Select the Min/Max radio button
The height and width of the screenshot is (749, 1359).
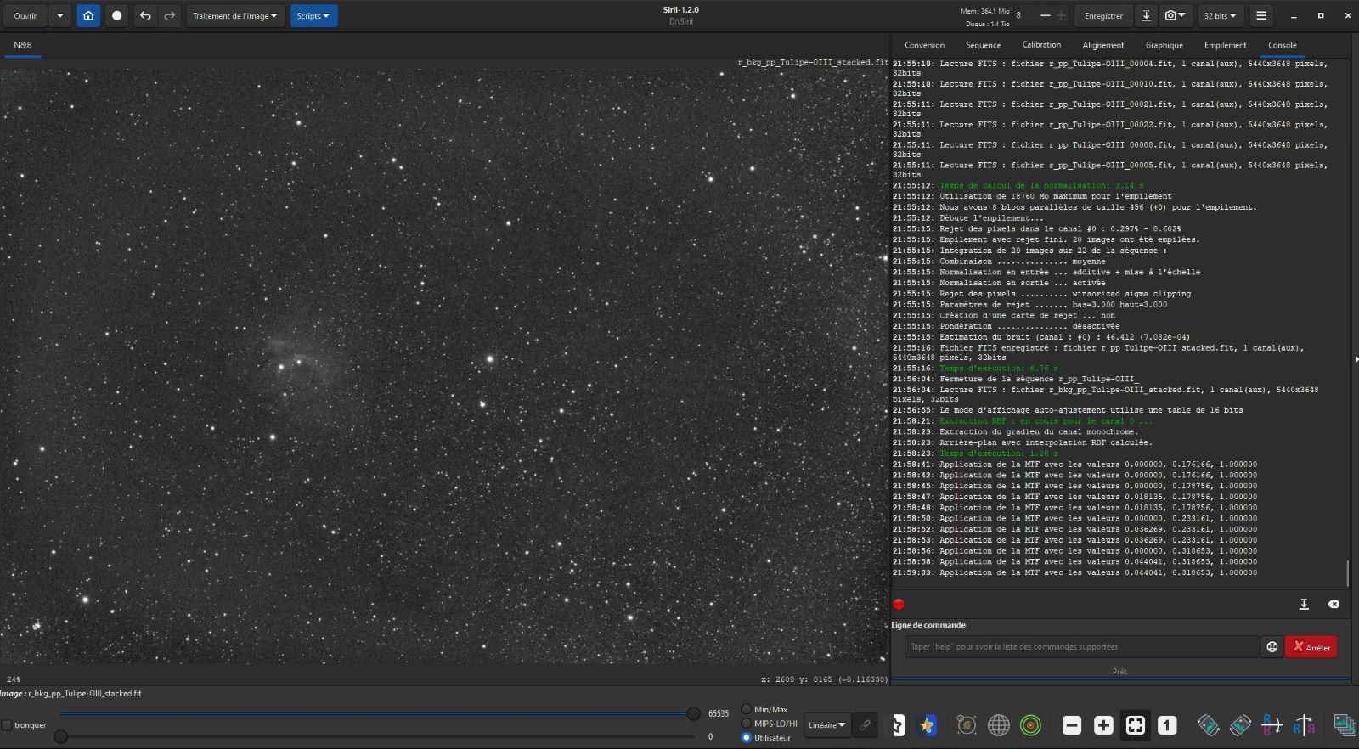click(746, 709)
